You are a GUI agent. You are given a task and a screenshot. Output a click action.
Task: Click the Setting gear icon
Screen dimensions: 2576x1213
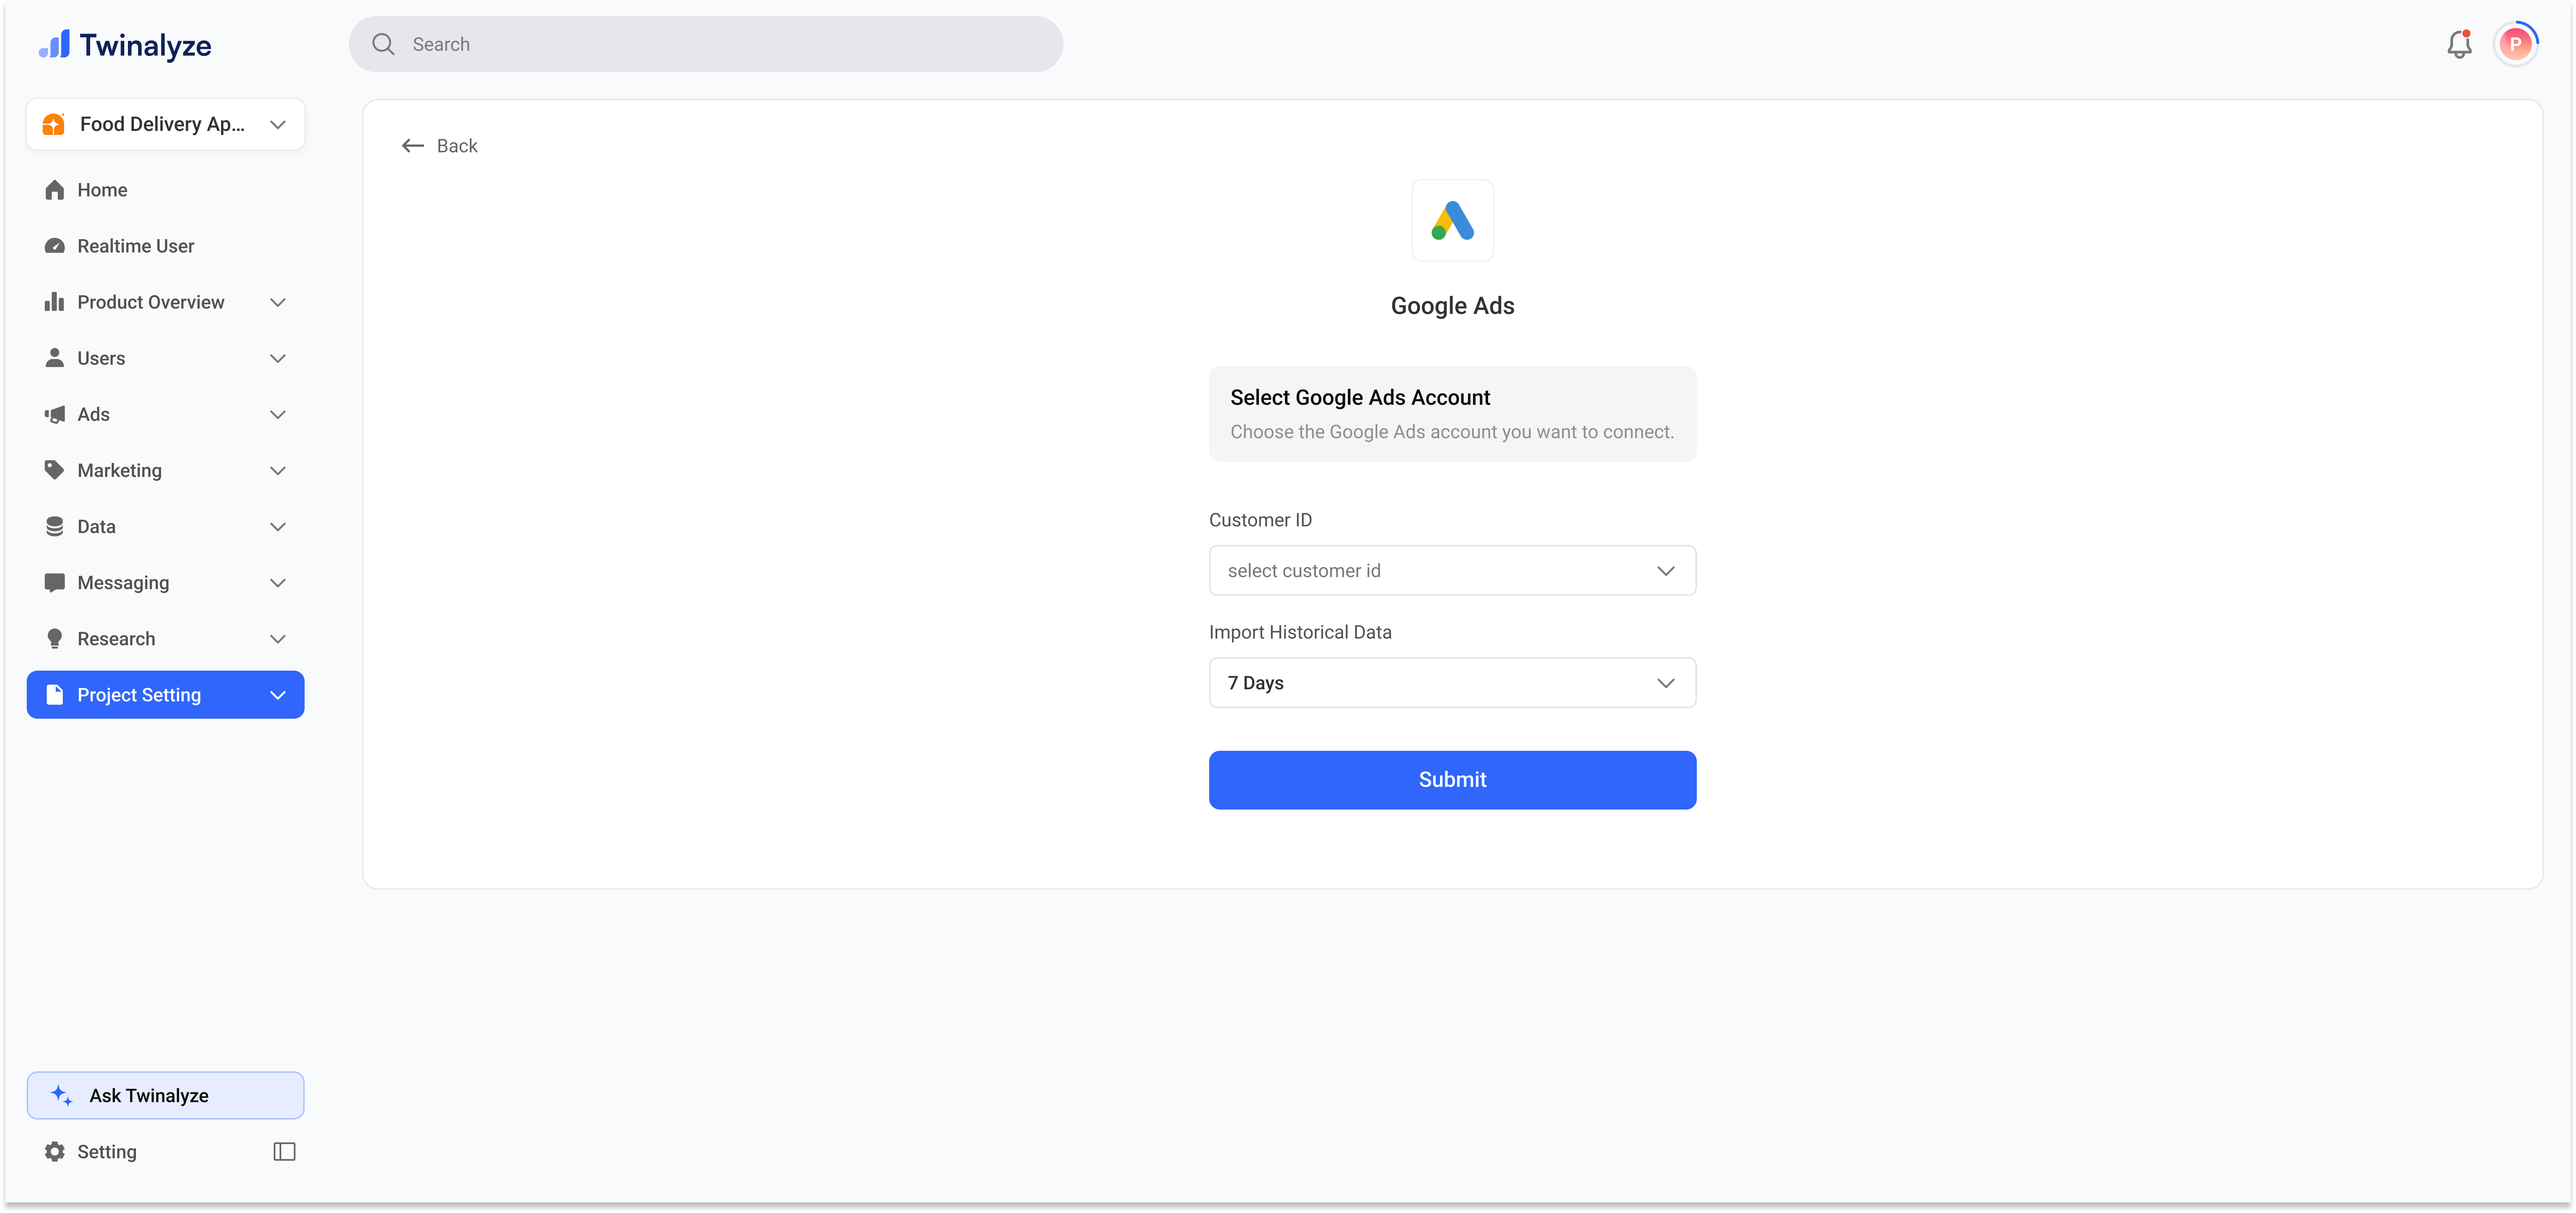[55, 1152]
